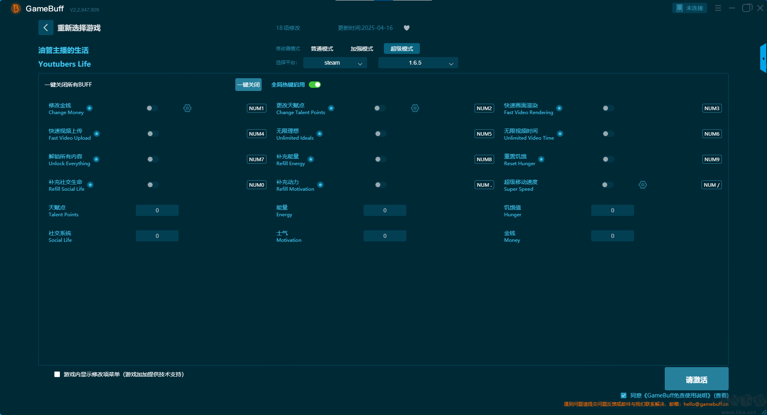Click the Energy value field
767x415 pixels.
click(x=385, y=210)
